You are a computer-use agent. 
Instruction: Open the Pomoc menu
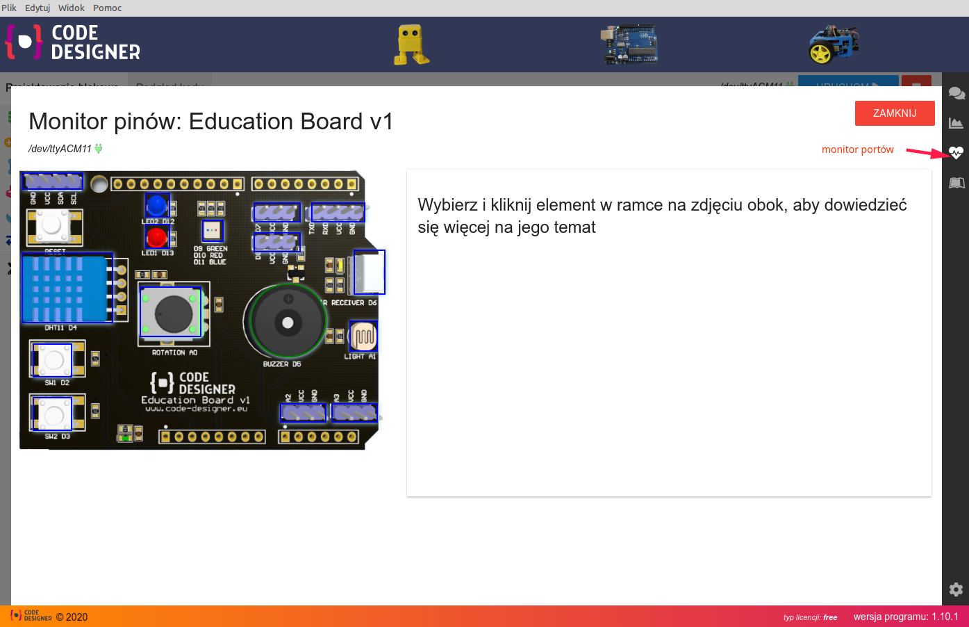(x=107, y=8)
